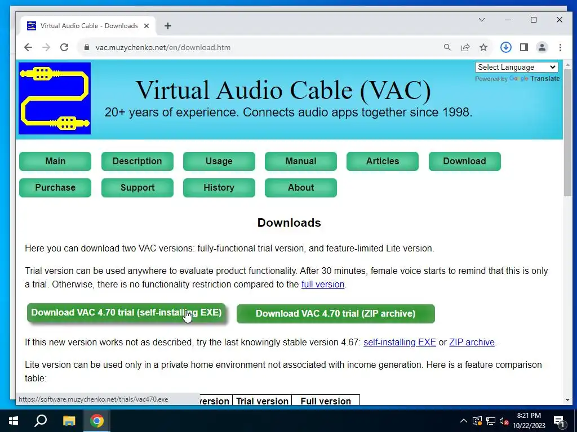
Task: Click the VAC cable logo image
Action: [55, 98]
